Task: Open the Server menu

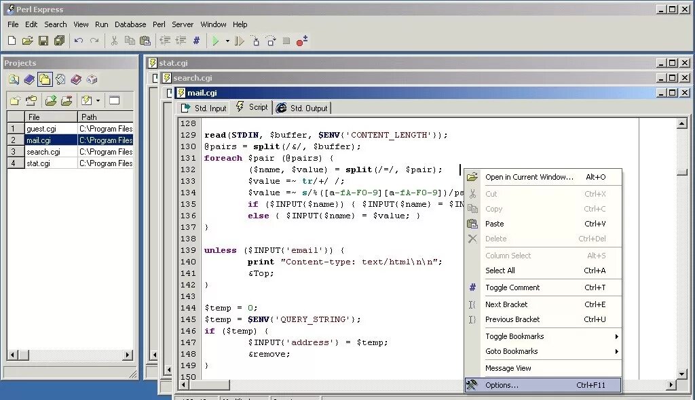Action: click(x=183, y=24)
